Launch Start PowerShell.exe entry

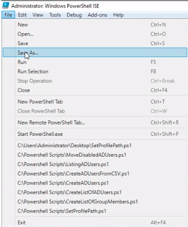pos(95,134)
